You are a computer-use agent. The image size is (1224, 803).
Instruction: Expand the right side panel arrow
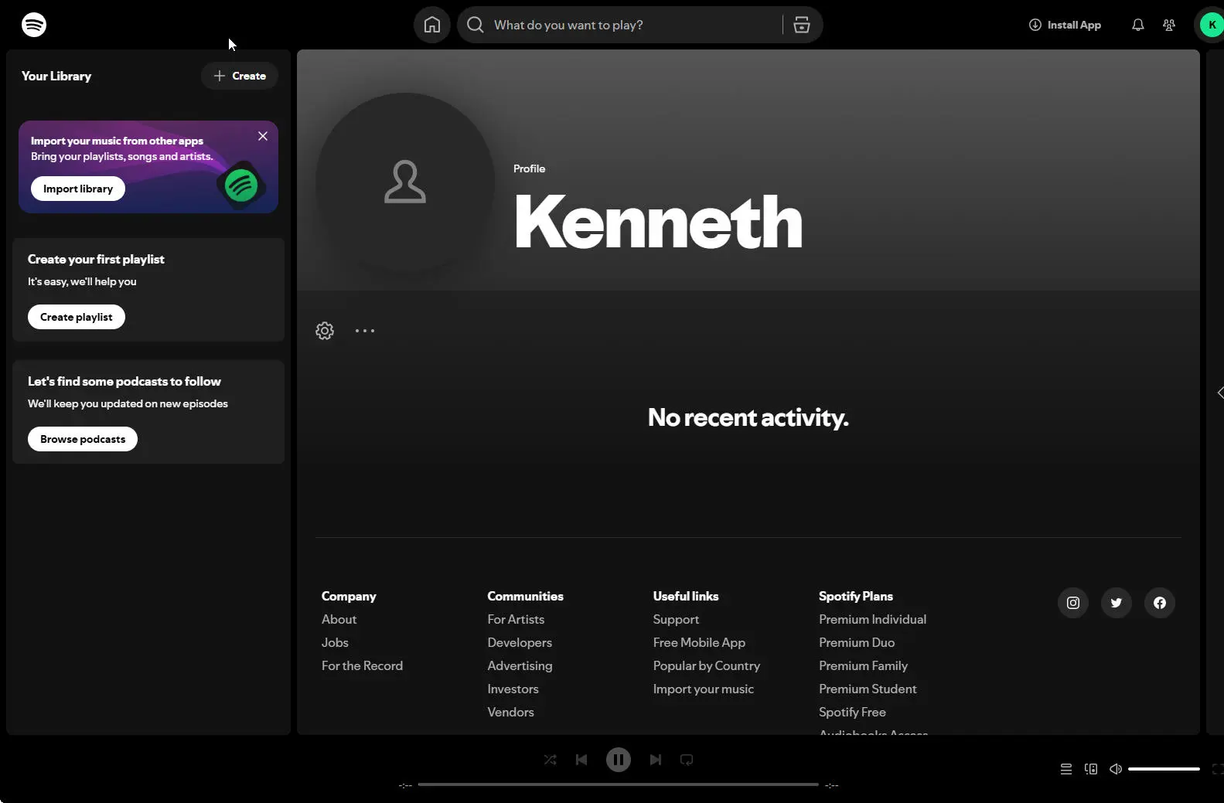coord(1219,393)
